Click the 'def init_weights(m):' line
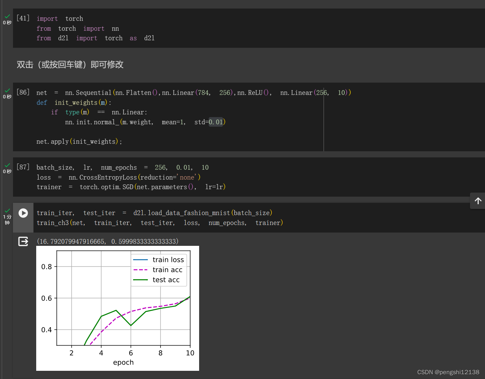Viewport: 485px width, 379px height. click(x=74, y=103)
